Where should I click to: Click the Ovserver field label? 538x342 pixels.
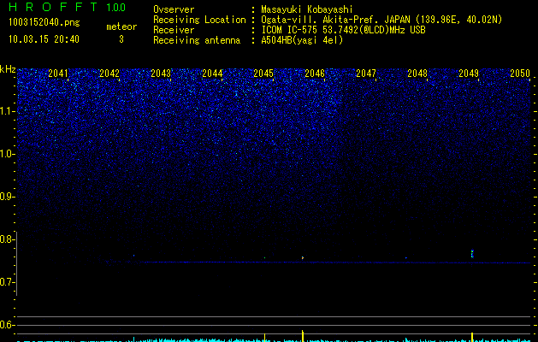174,9
